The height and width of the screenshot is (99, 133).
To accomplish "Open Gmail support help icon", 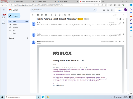I will click(x=104, y=10).
